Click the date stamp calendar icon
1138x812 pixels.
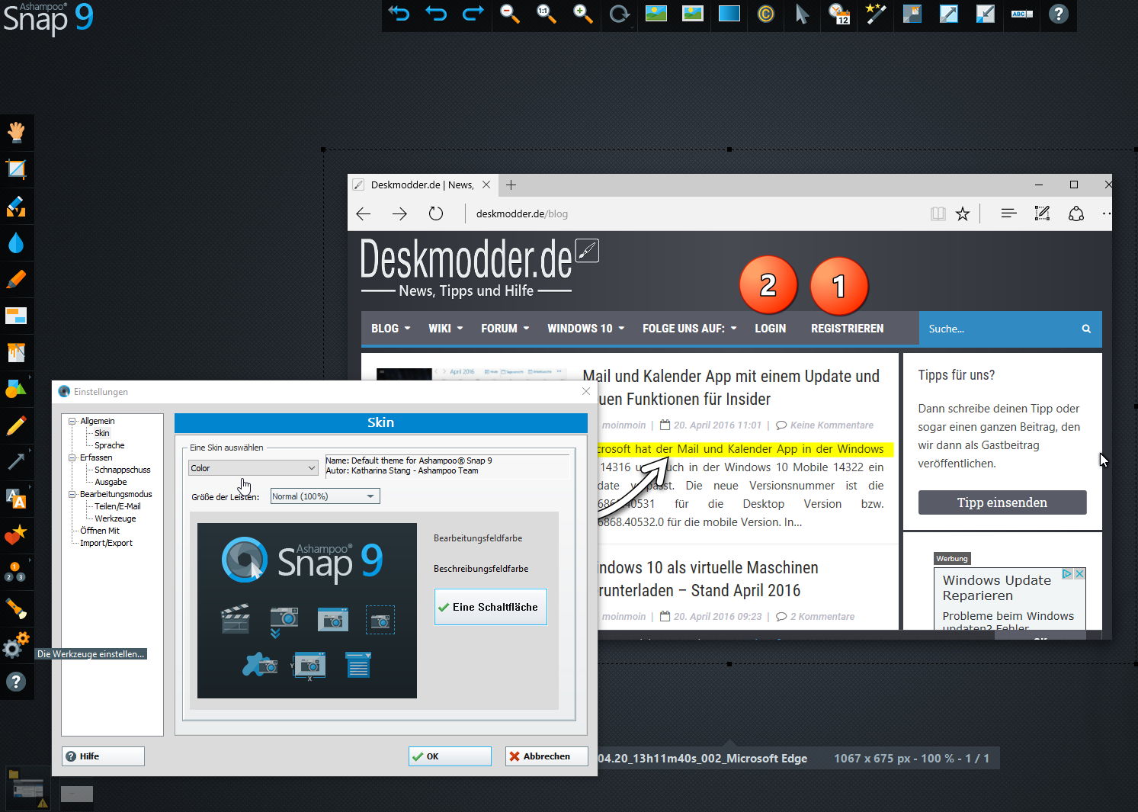click(839, 14)
